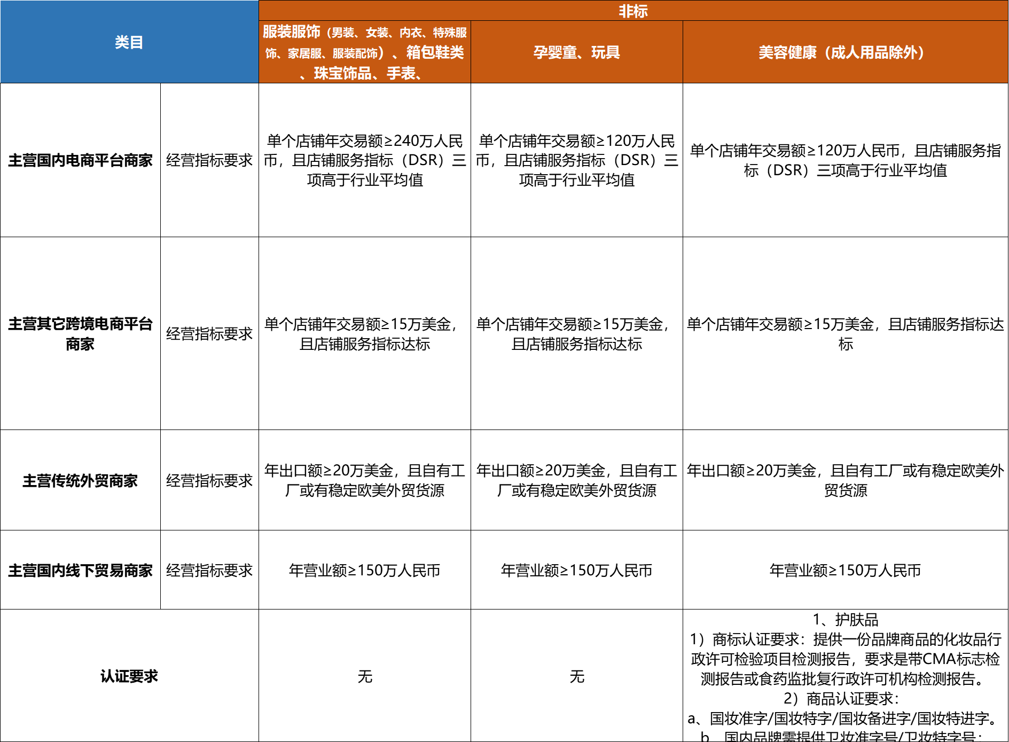Click the 美容健康（成人用品除外） column header

click(846, 52)
